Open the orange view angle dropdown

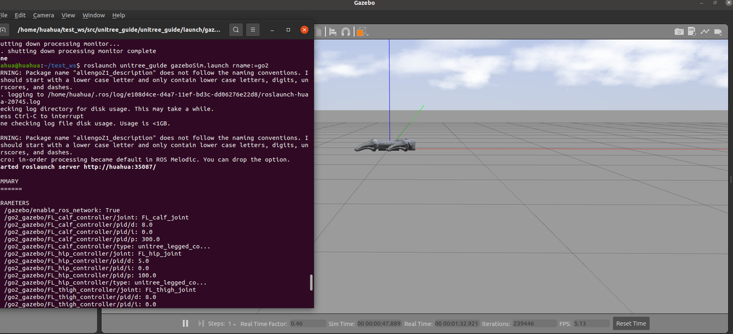pos(361,32)
